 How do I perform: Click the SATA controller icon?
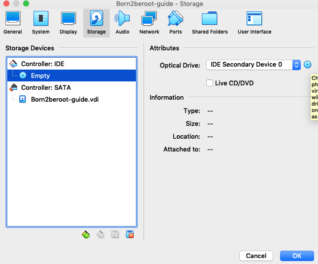13,88
